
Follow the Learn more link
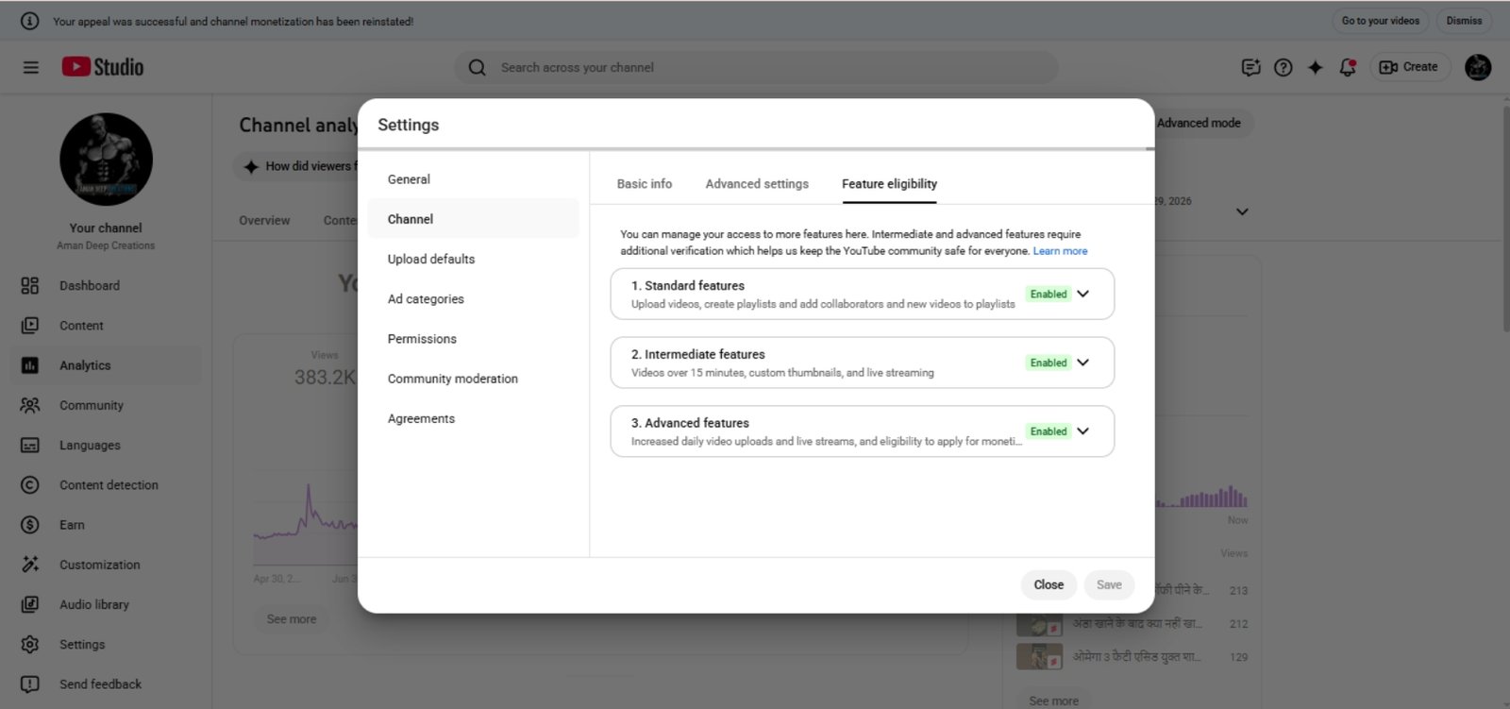1060,251
